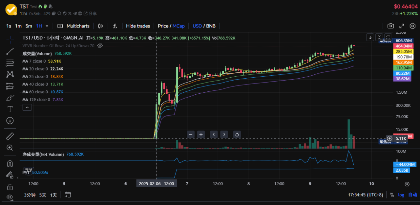Reset chart view with the reset arrow
The image size is (420, 205).
[237, 134]
